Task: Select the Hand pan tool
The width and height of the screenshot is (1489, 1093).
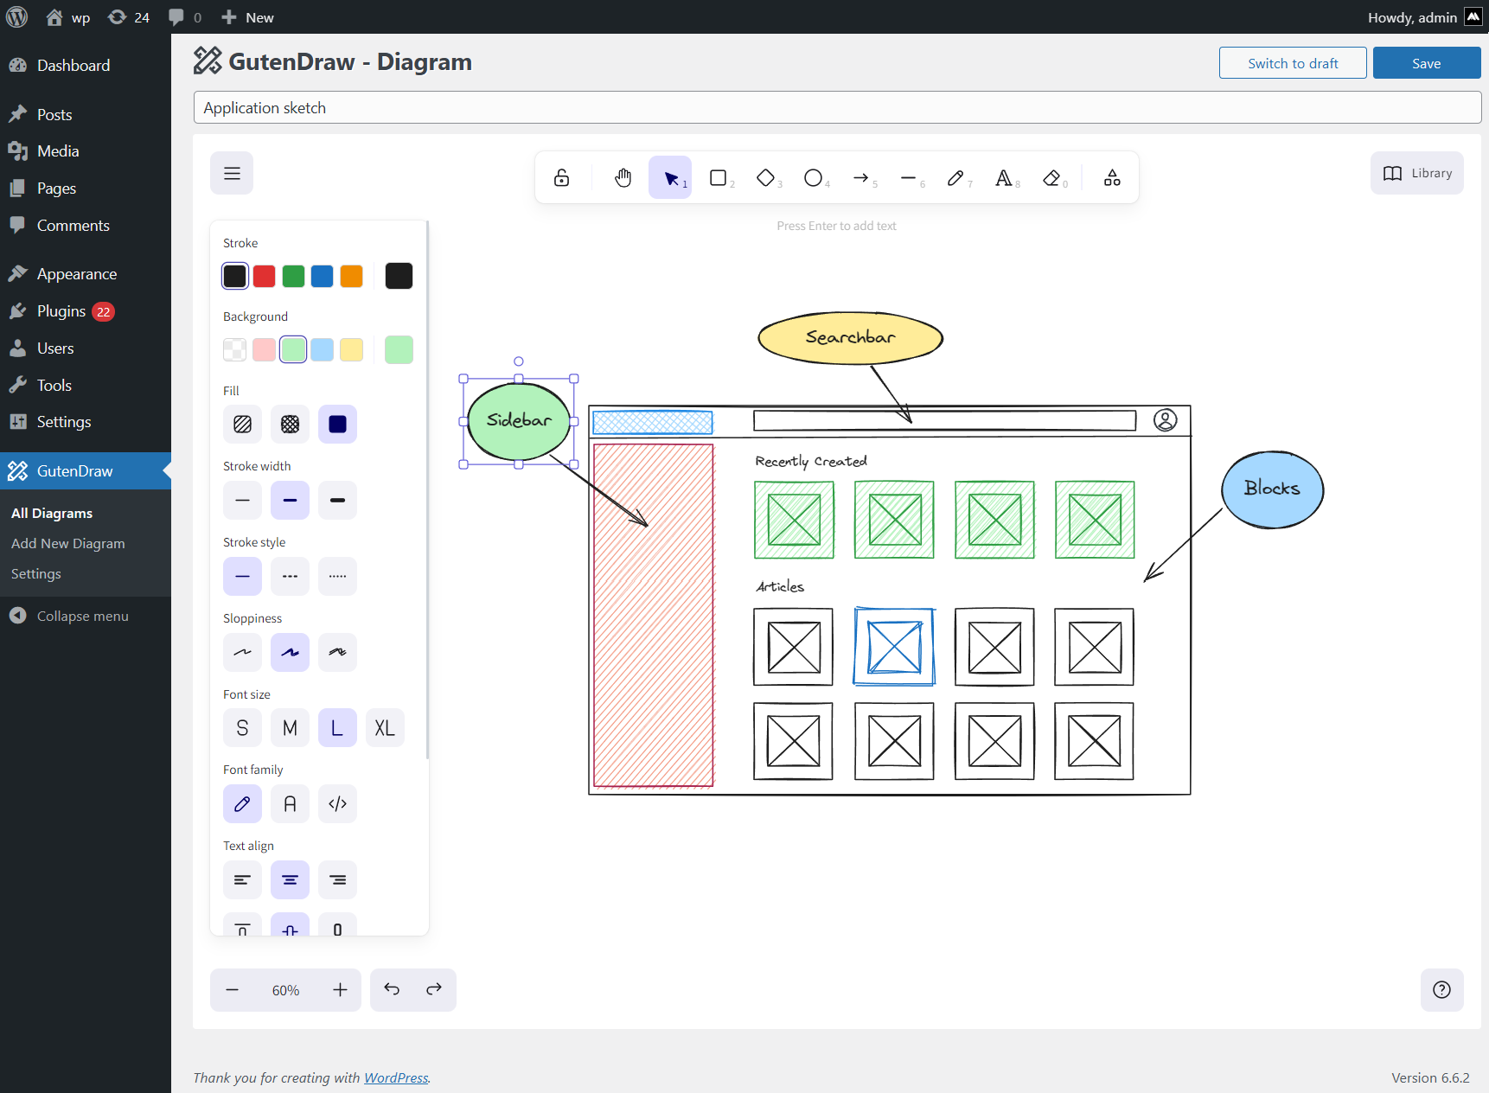Action: 623,178
